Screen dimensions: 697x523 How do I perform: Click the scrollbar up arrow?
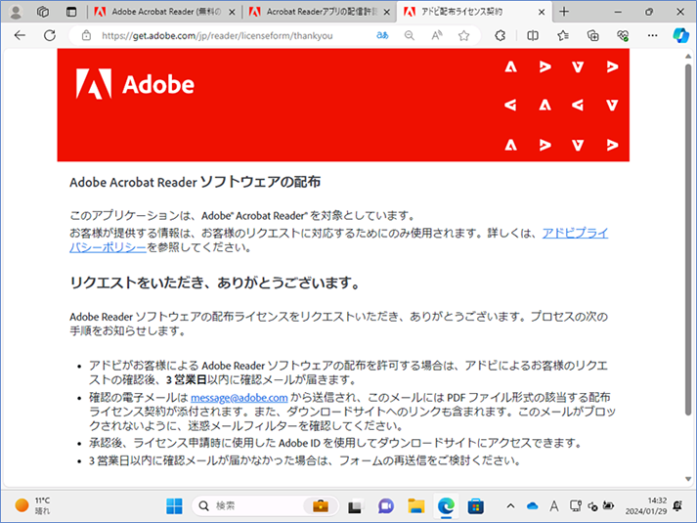click(x=688, y=57)
